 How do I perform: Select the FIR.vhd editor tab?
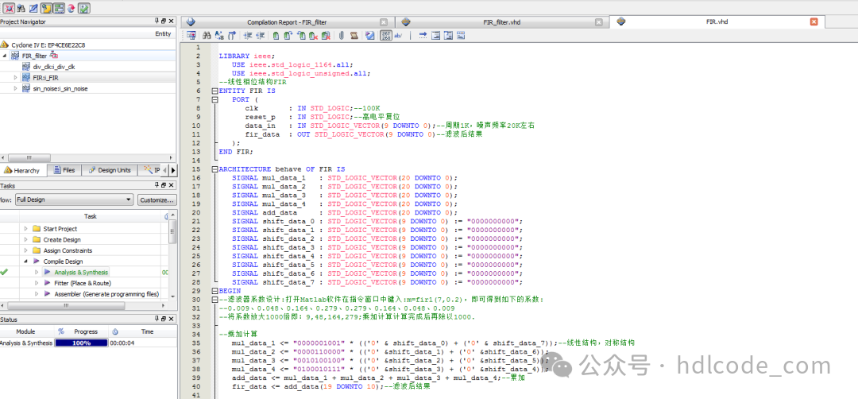tap(717, 22)
